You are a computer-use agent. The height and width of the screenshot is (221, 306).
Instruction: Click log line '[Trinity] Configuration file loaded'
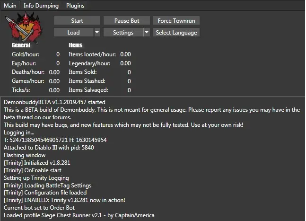point(45,193)
